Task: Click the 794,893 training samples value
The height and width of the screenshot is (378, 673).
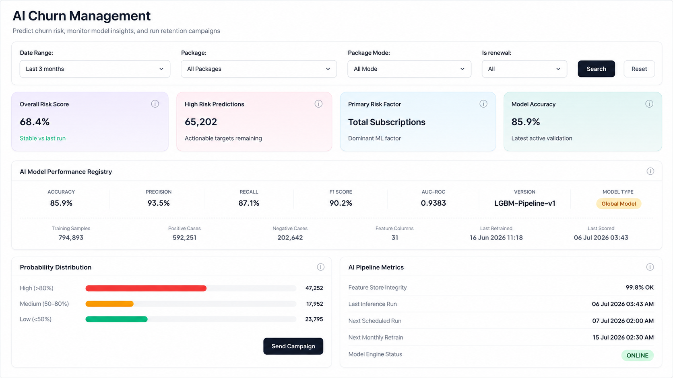Action: click(71, 238)
